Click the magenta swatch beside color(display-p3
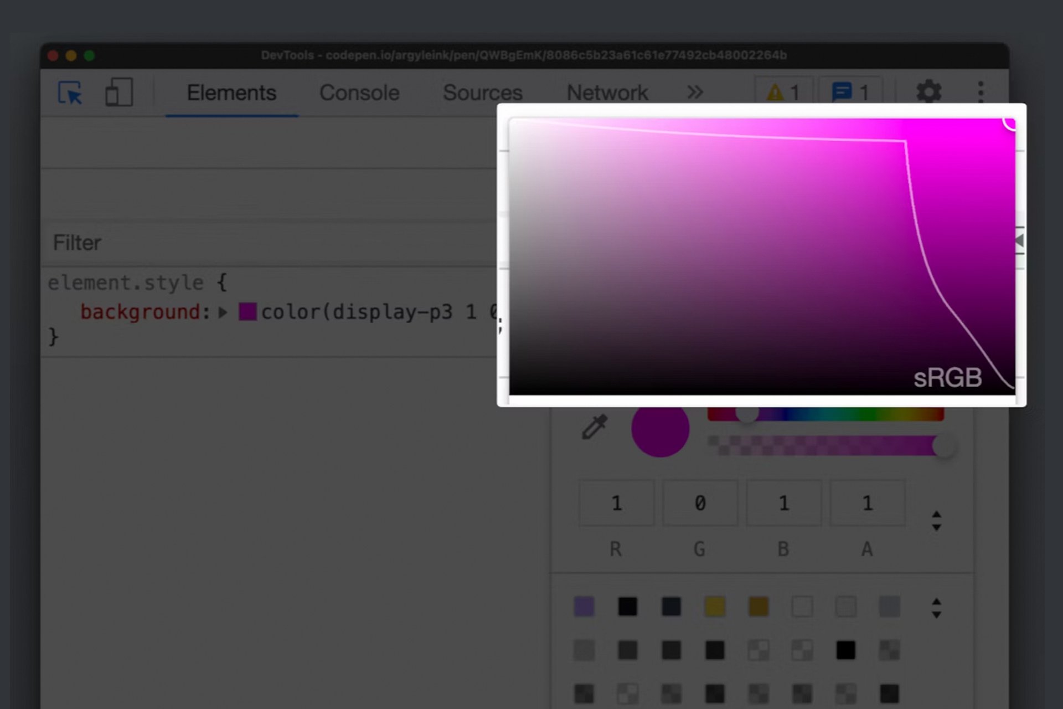Image resolution: width=1063 pixels, height=709 pixels. point(247,312)
